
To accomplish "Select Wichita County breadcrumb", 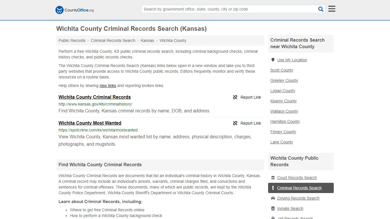I will pos(173,40).
